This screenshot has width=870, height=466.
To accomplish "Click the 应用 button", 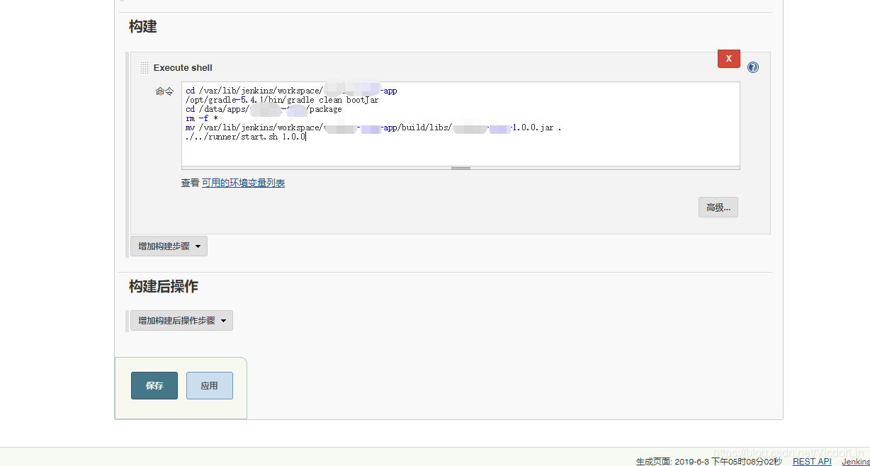I will tap(210, 386).
